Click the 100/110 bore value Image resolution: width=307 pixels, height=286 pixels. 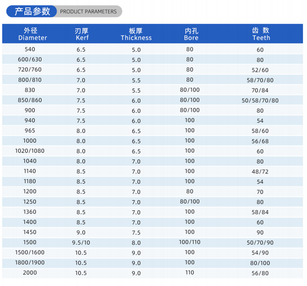pyautogui.click(x=190, y=242)
